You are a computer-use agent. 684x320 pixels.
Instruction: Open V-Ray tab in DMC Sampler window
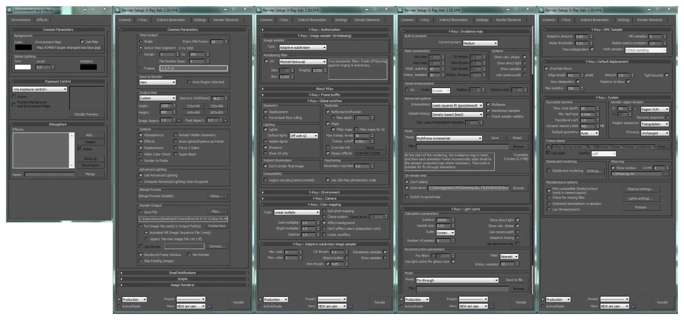point(566,20)
